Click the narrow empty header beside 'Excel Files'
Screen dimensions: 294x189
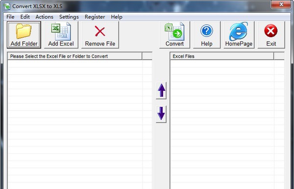pos(279,56)
